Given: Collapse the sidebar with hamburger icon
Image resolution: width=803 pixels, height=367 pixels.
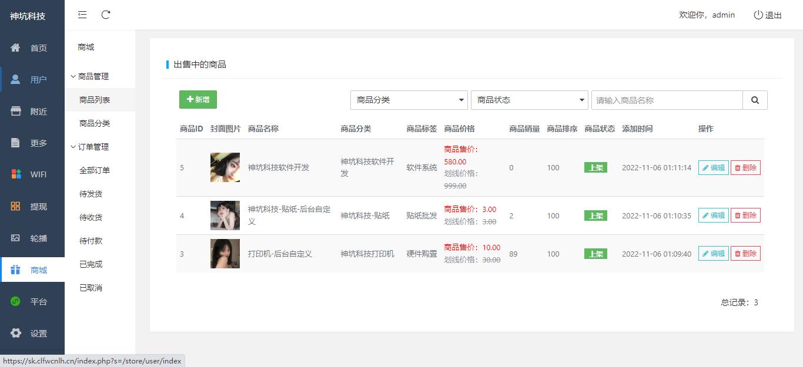Looking at the screenshot, I should 82,15.
